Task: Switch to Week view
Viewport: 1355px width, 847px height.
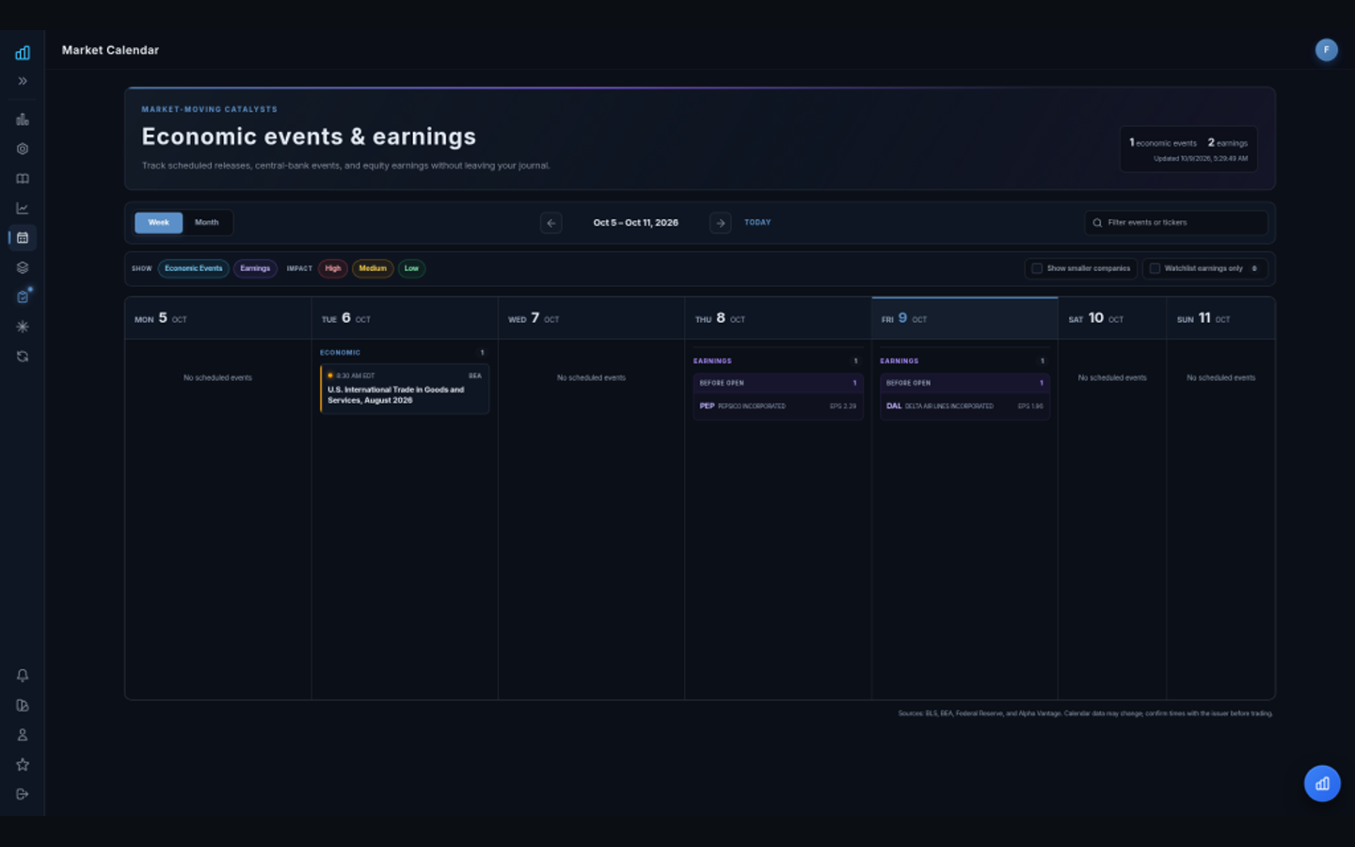Action: 158,223
